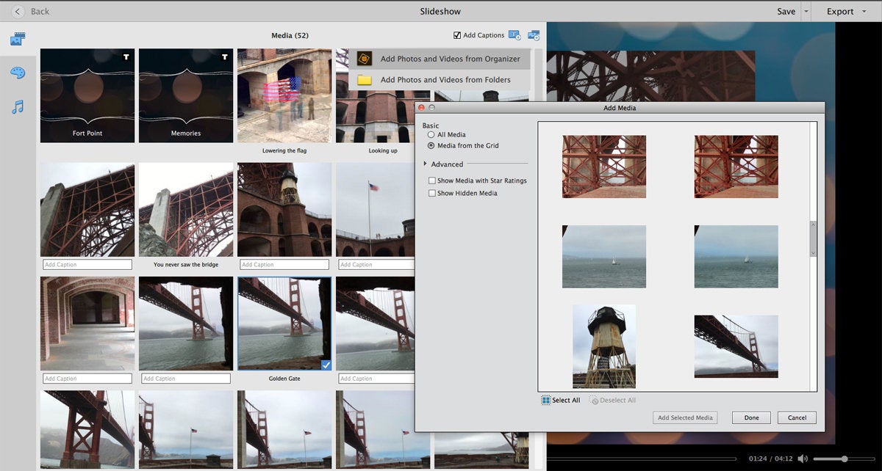Toggle the Add Captions checkbox
This screenshot has height=471, width=882.
click(457, 35)
